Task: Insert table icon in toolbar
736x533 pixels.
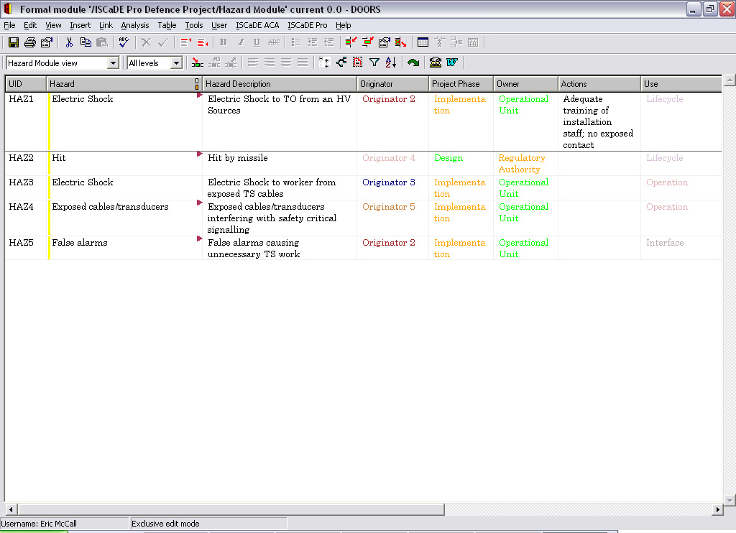Action: [423, 42]
